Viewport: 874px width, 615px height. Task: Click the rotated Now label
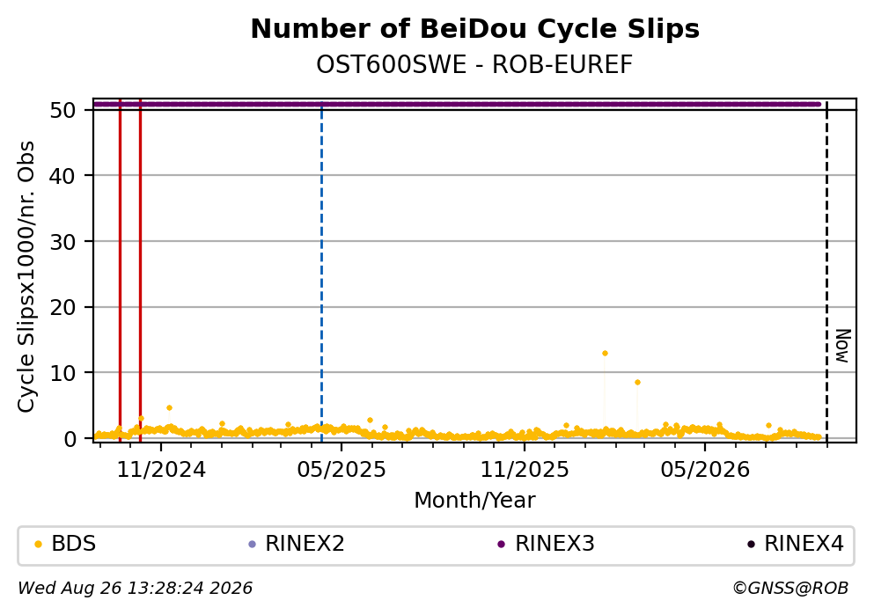[x=843, y=346]
